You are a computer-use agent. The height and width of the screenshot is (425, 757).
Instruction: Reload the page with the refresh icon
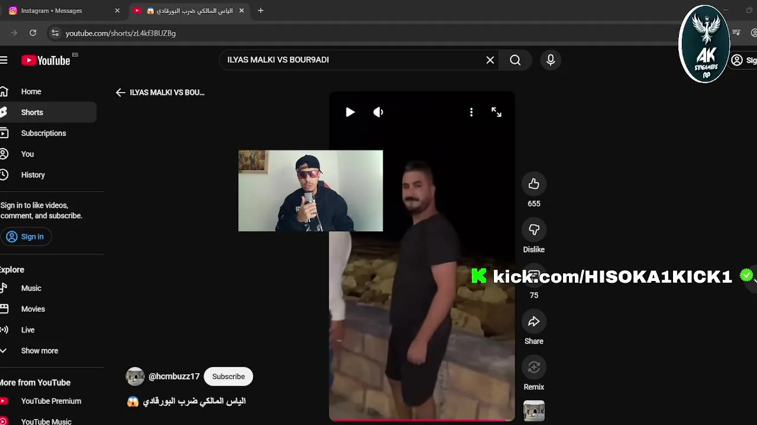click(x=33, y=33)
